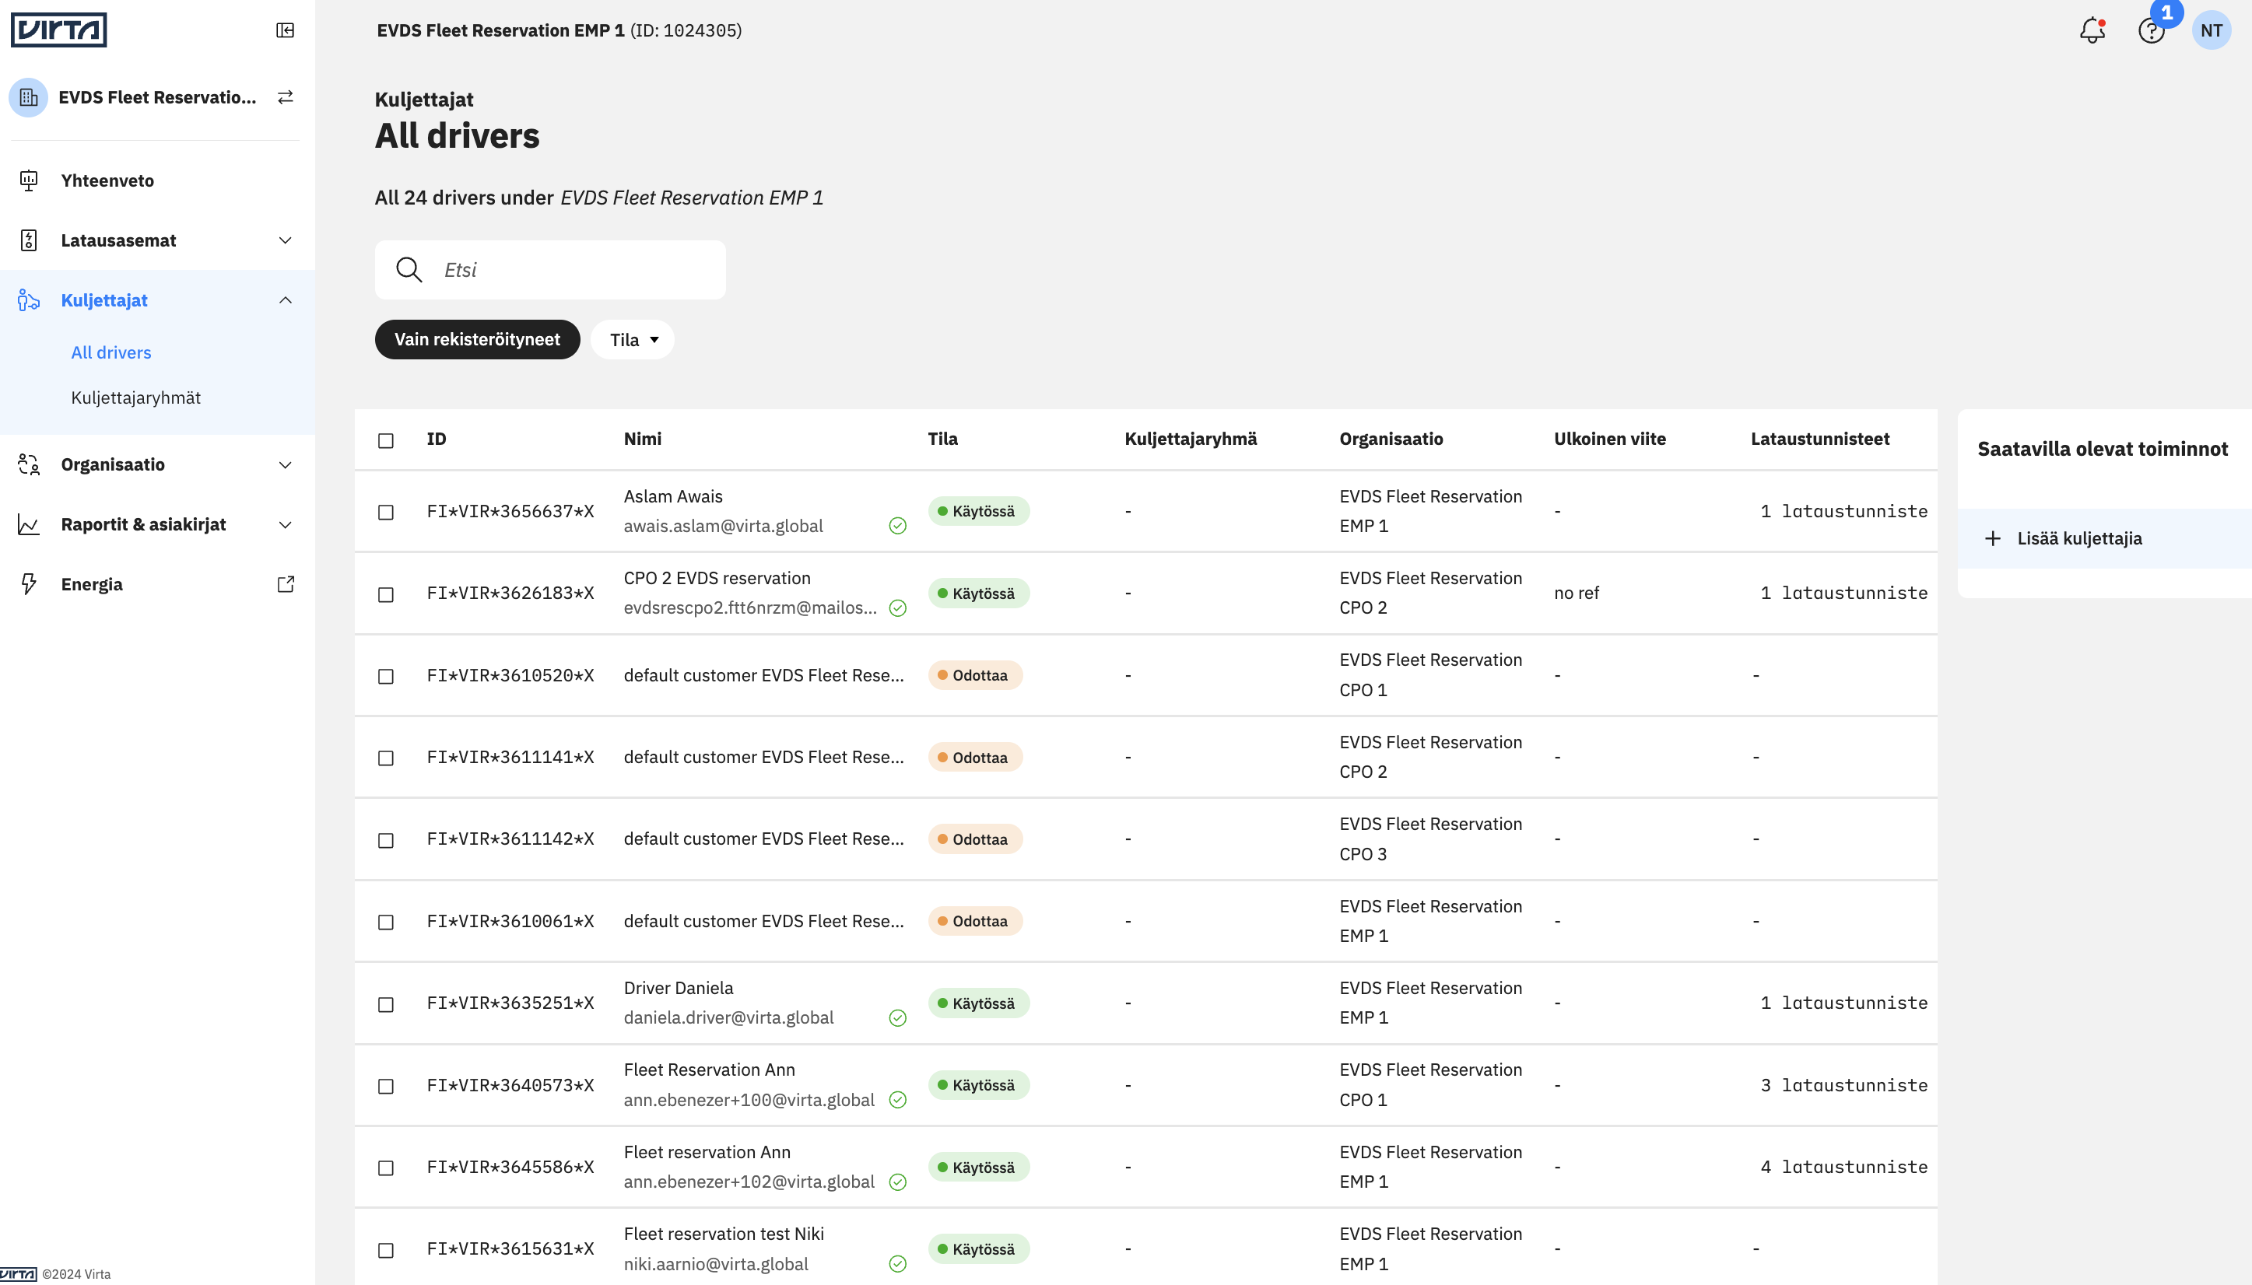Image resolution: width=2252 pixels, height=1285 pixels.
Task: Click the Latausasemat charging station icon
Action: pyautogui.click(x=28, y=240)
